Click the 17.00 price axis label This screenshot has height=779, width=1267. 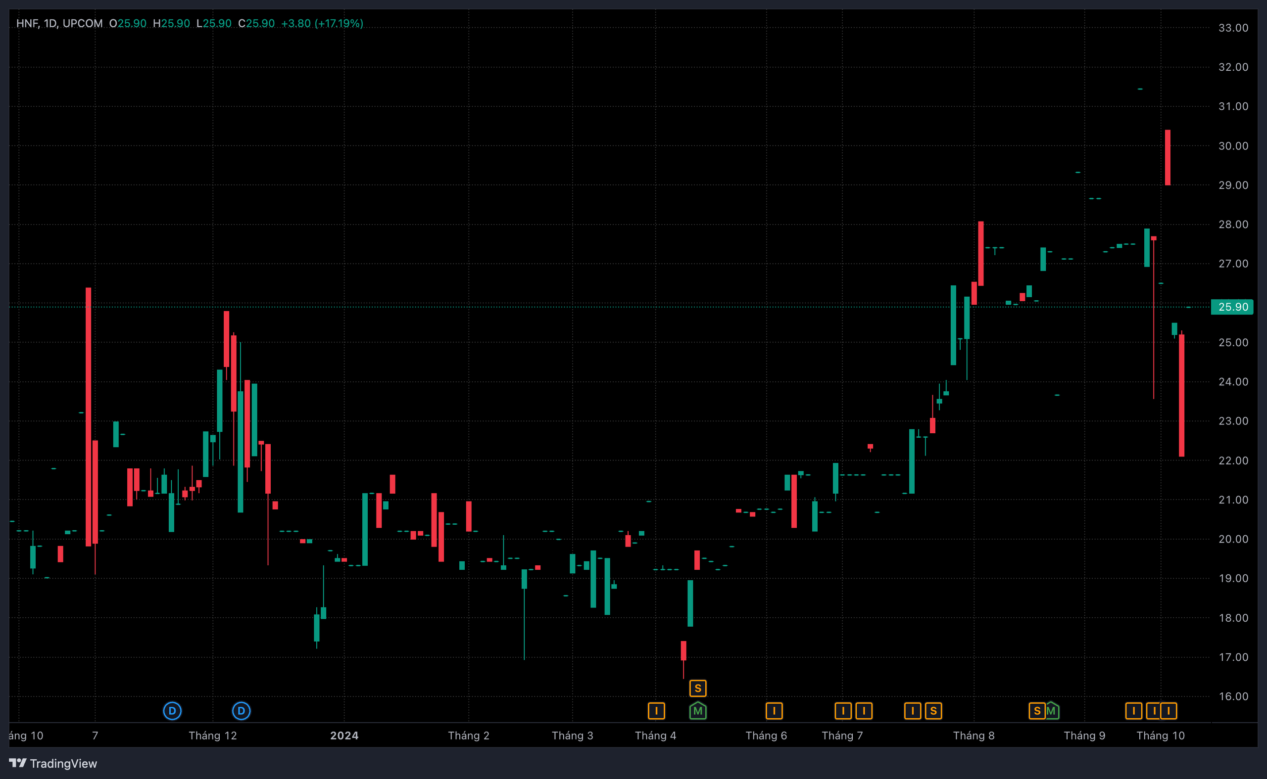[1233, 657]
